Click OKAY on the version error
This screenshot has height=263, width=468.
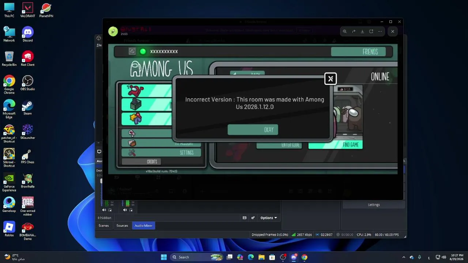point(253,130)
